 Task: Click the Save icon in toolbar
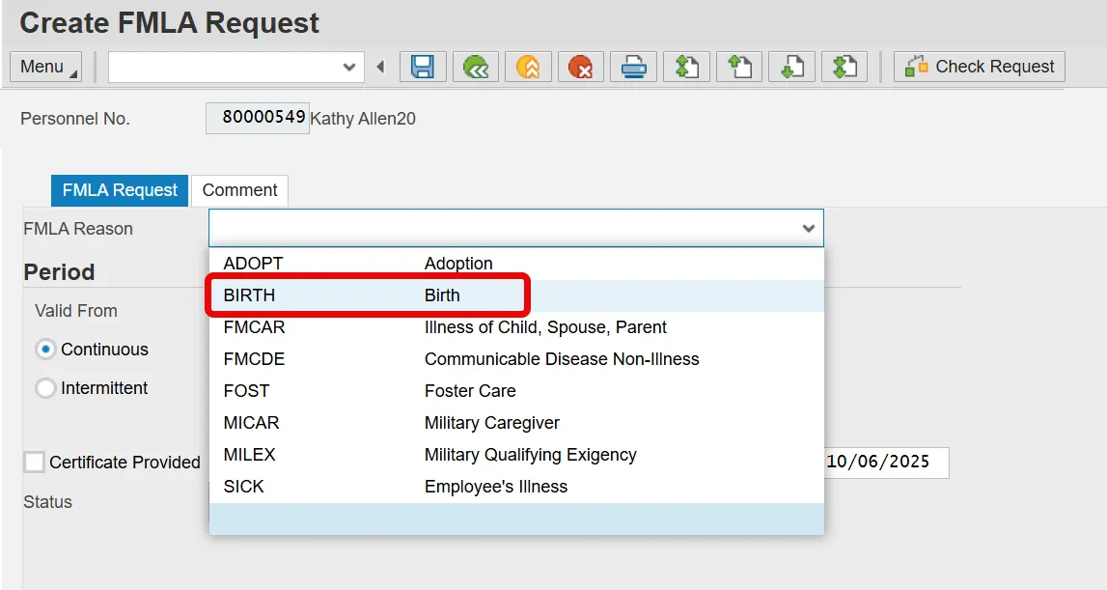tap(423, 67)
